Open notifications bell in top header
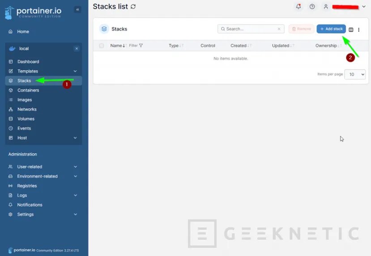 (x=299, y=6)
